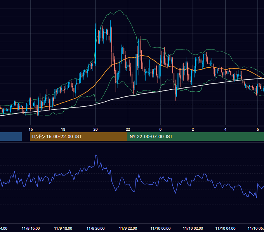Screen dimensions: 264x232
Task: Click the 6 hour label on chart axis
Action: click(258, 130)
